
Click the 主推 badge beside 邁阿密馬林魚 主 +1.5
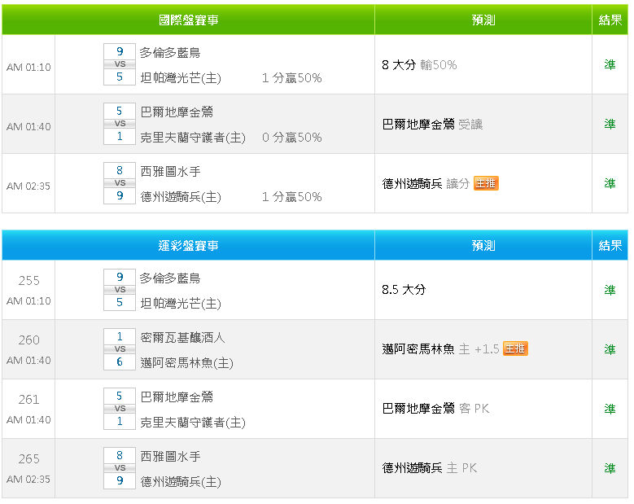click(x=515, y=348)
